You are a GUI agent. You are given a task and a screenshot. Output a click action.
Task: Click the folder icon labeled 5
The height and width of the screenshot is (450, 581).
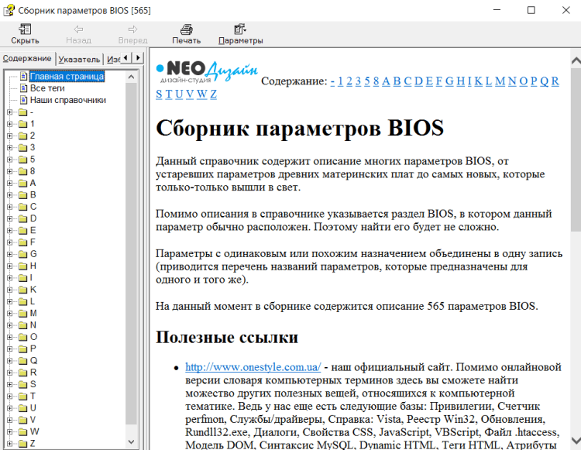click(23, 160)
